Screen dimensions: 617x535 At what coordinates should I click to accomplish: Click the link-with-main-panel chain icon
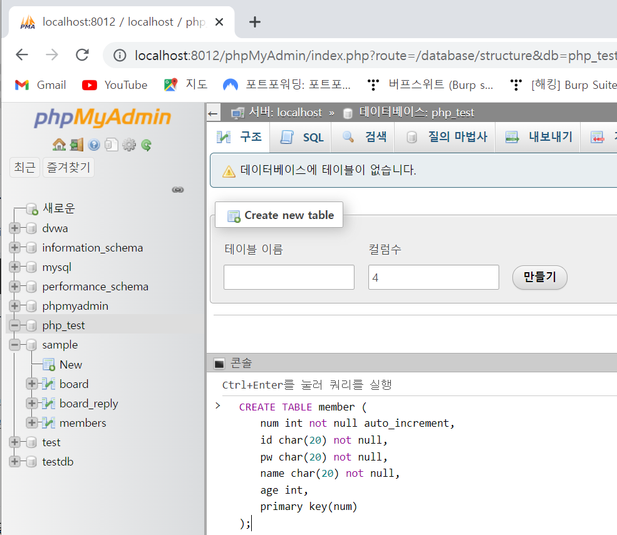[178, 190]
